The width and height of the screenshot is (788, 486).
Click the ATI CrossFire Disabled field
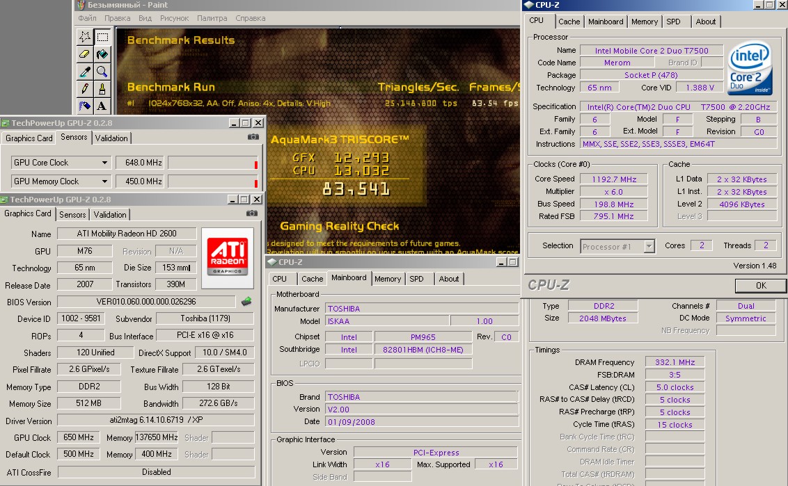click(157, 472)
